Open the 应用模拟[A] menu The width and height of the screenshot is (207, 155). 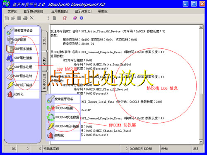click(60, 12)
